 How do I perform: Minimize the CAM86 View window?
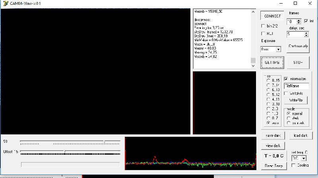tap(281, 3)
